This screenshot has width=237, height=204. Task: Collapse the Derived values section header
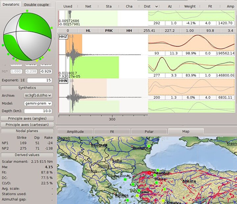27,155
